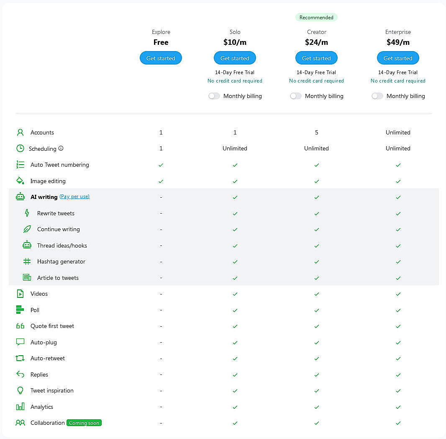Click the Enterprise Accounts value 'Unlimited'
446x439 pixels.
(x=398, y=132)
